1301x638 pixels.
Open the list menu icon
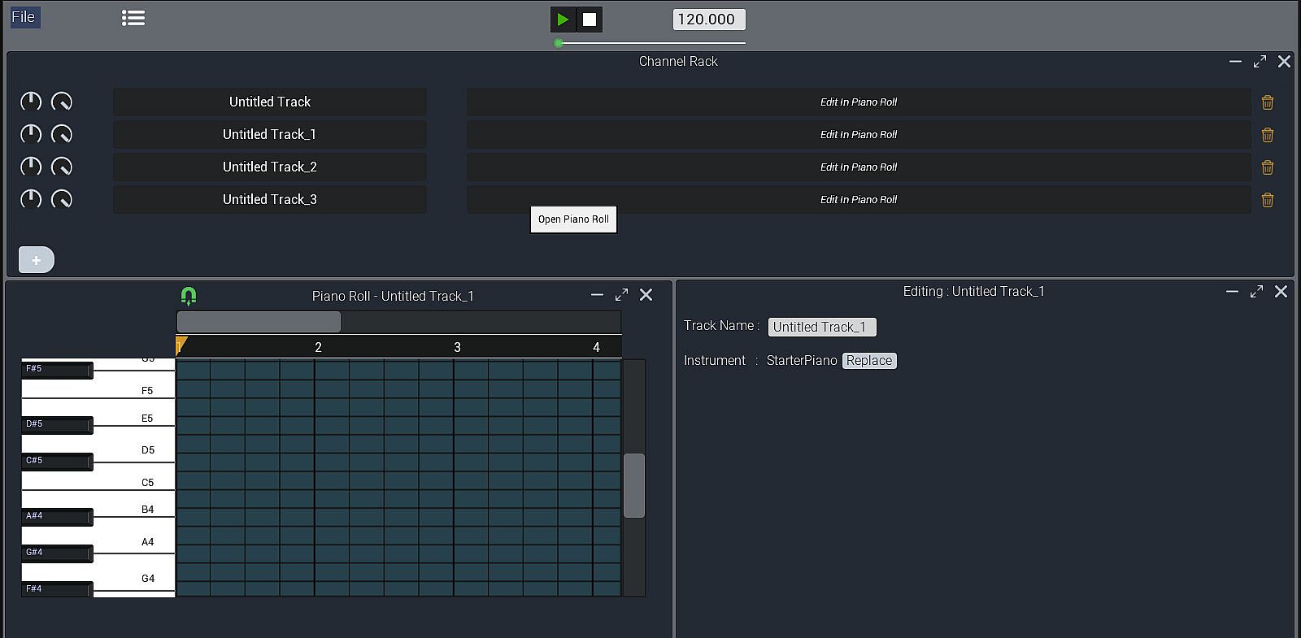point(133,18)
